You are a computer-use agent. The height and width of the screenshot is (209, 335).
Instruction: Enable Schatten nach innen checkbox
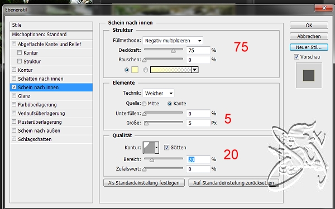14,79
